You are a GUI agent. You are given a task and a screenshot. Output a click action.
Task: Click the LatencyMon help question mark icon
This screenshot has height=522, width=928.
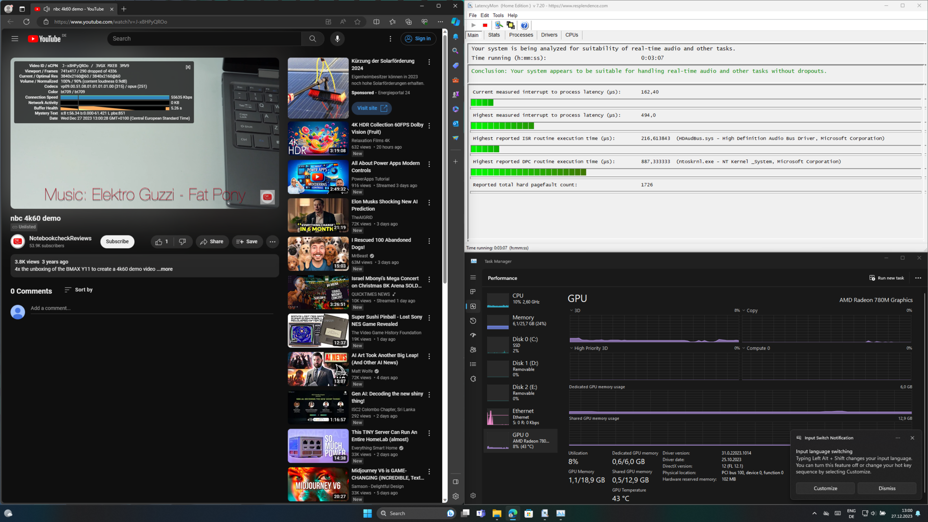coord(524,25)
